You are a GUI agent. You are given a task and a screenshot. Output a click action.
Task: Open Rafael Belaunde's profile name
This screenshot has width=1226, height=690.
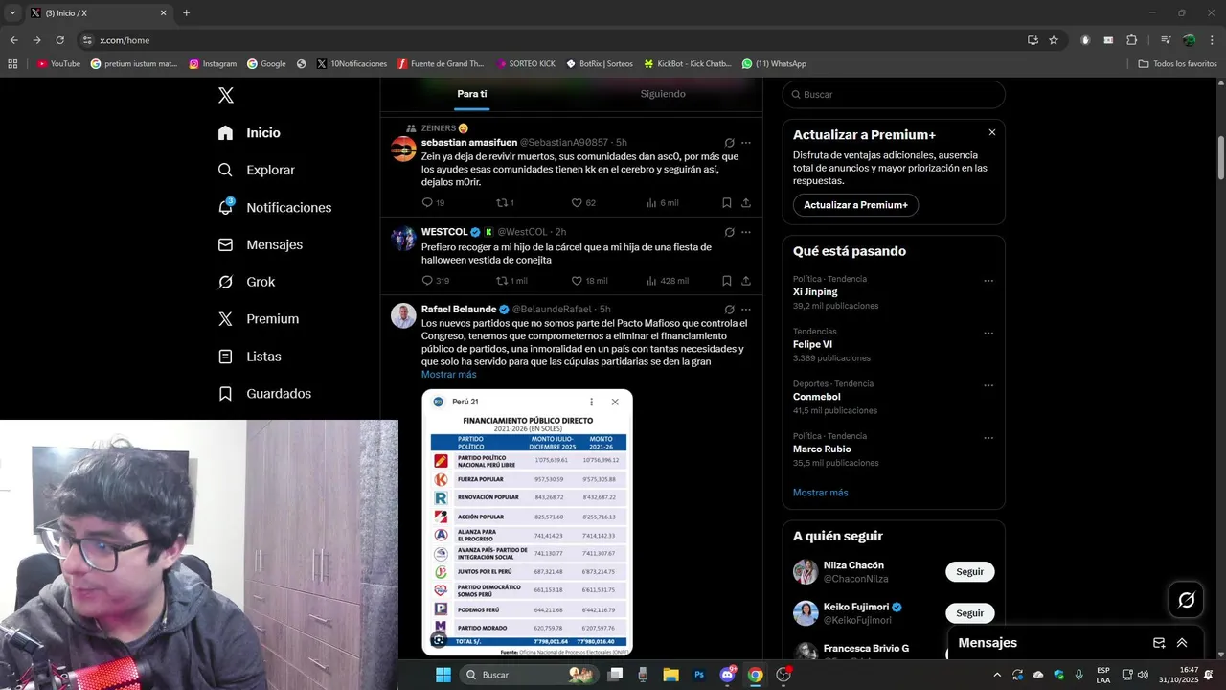pos(459,310)
